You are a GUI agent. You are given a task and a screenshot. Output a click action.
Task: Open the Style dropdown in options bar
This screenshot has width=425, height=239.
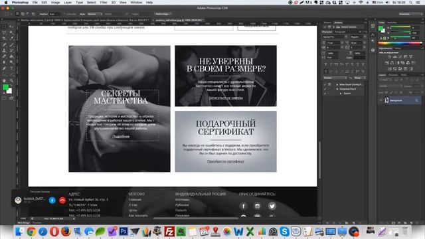coord(94,14)
